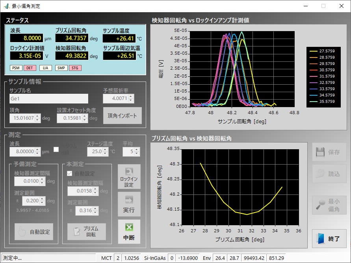351x263 pixels.
Task: Click the MCT value 1.0256 in status bar
Action: (132, 258)
